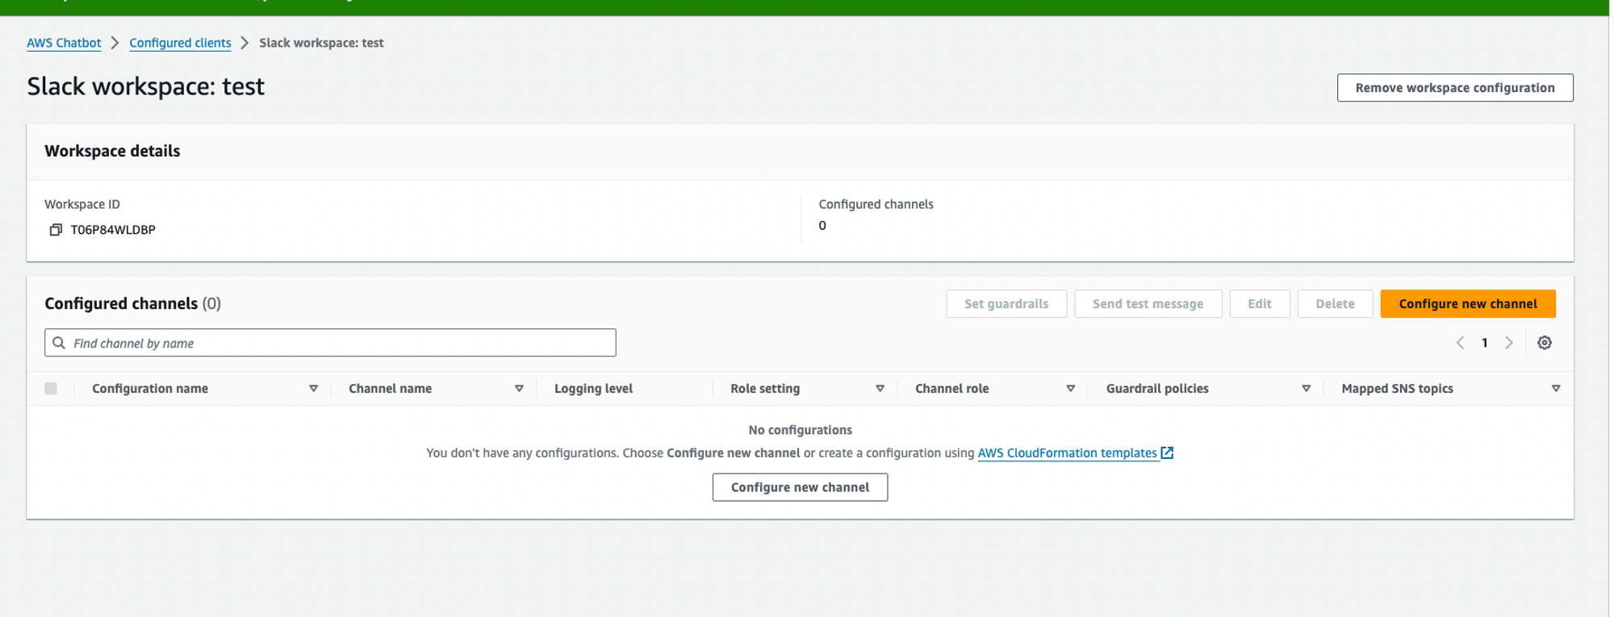Go to the Configured clients breadcrumb
The height and width of the screenshot is (617, 1614).
[180, 43]
